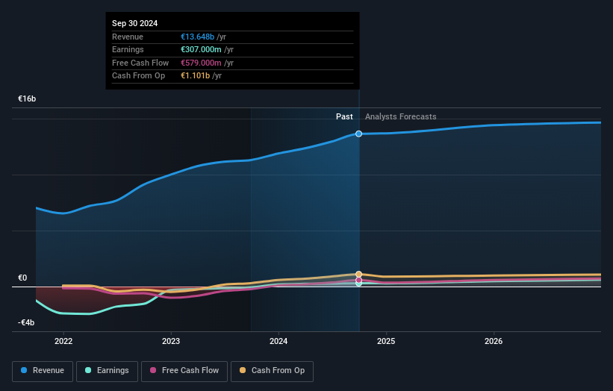Click the Past label on chart
The width and height of the screenshot is (613, 391).
[344, 116]
